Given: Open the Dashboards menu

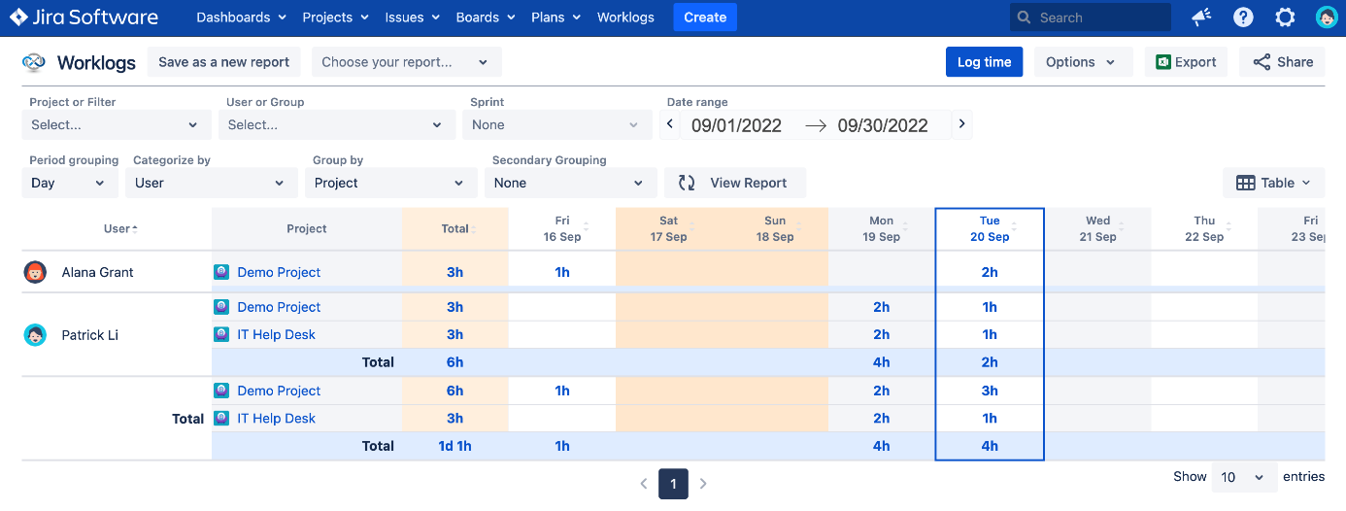Looking at the screenshot, I should point(241,17).
